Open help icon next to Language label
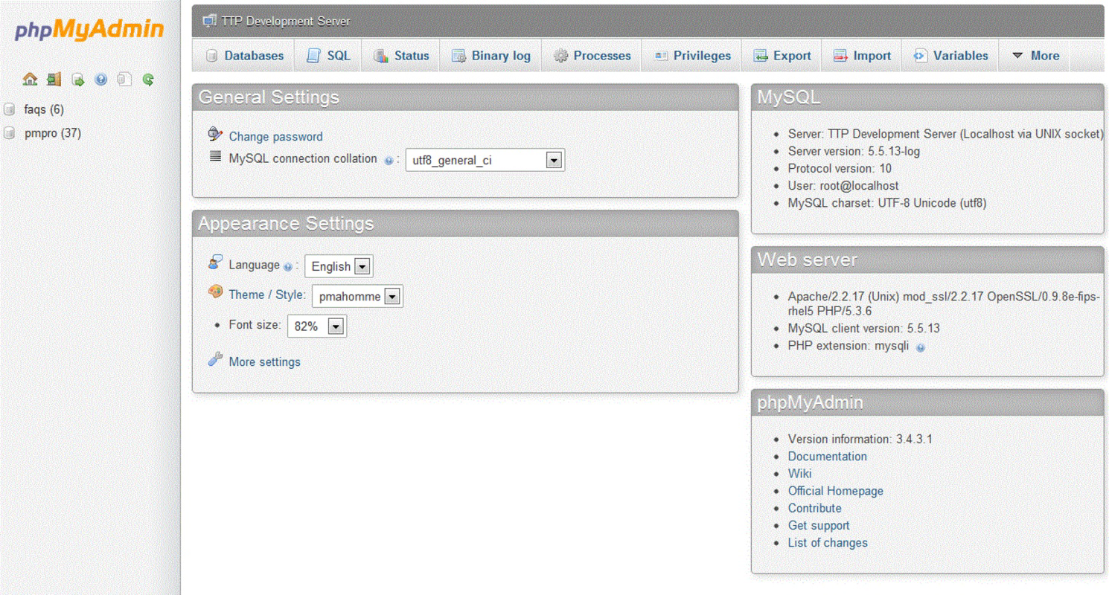This screenshot has width=1109, height=595. point(288,266)
